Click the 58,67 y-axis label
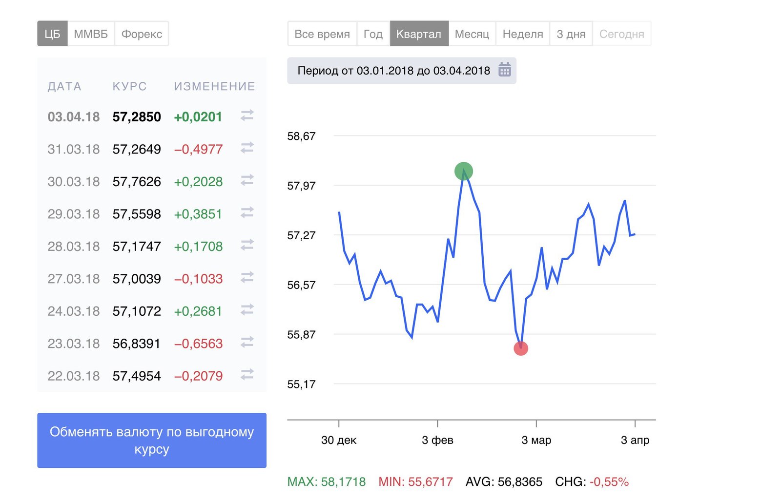781x499 pixels. pos(301,136)
